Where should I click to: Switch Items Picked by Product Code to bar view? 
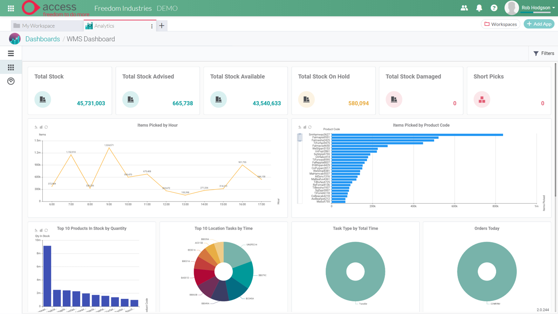point(305,127)
